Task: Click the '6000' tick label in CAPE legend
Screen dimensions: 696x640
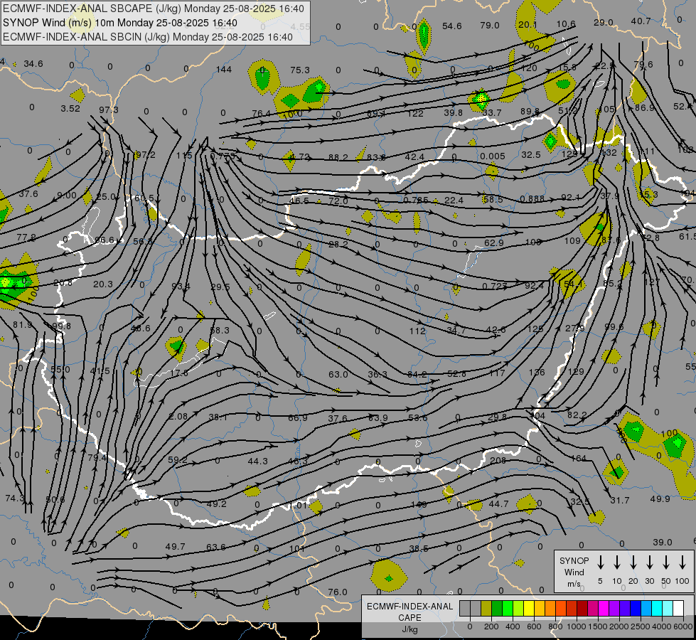Action: tap(683, 626)
